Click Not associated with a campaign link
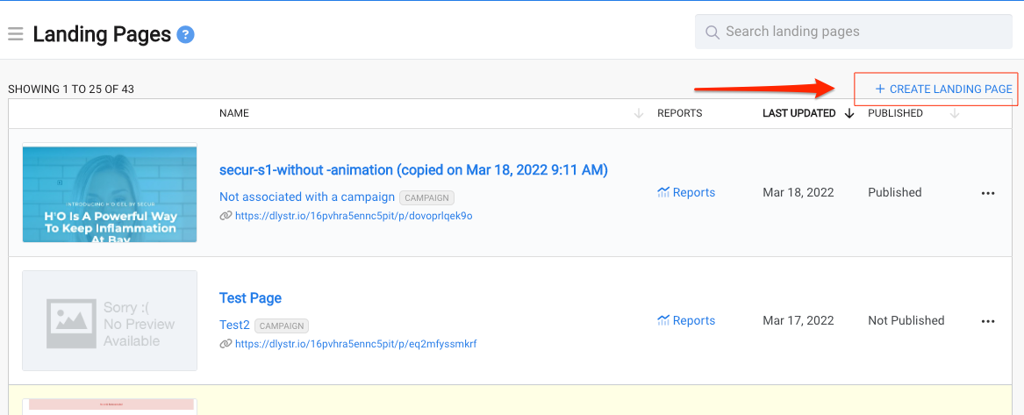1024x415 pixels. click(x=307, y=197)
